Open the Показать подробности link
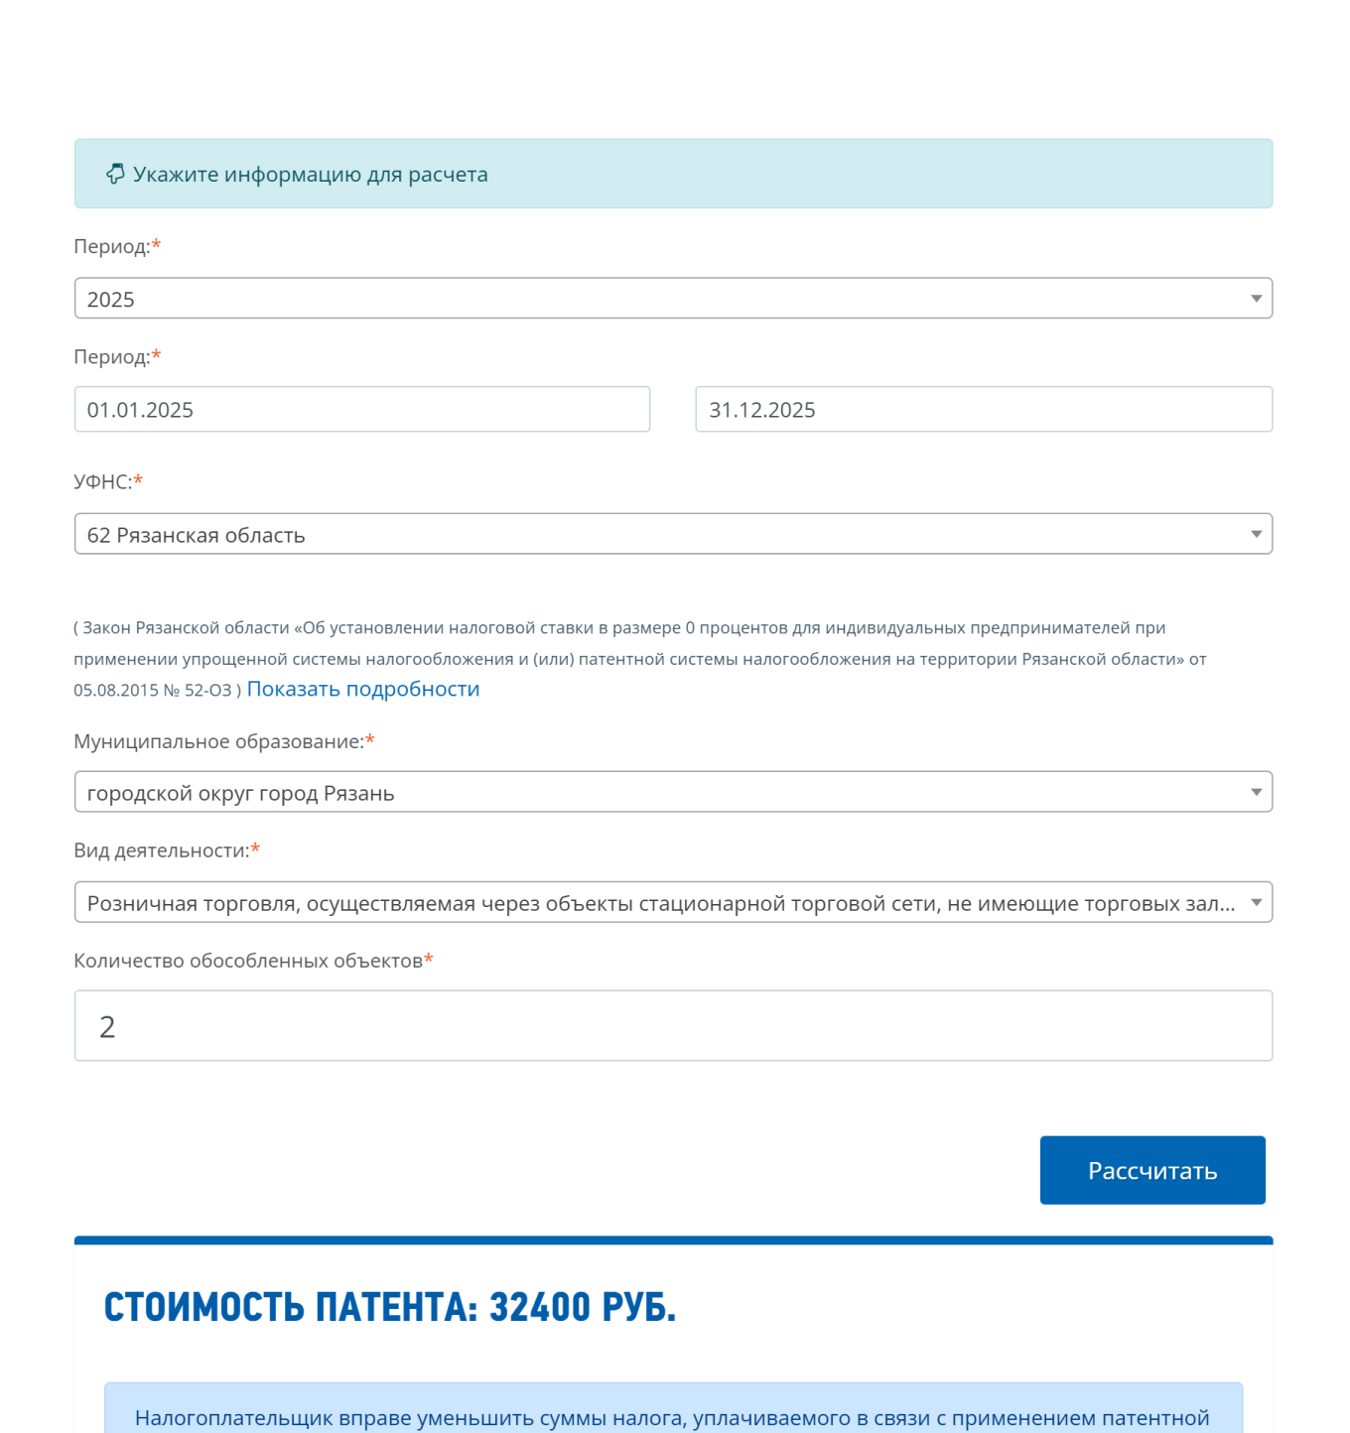 (x=362, y=689)
